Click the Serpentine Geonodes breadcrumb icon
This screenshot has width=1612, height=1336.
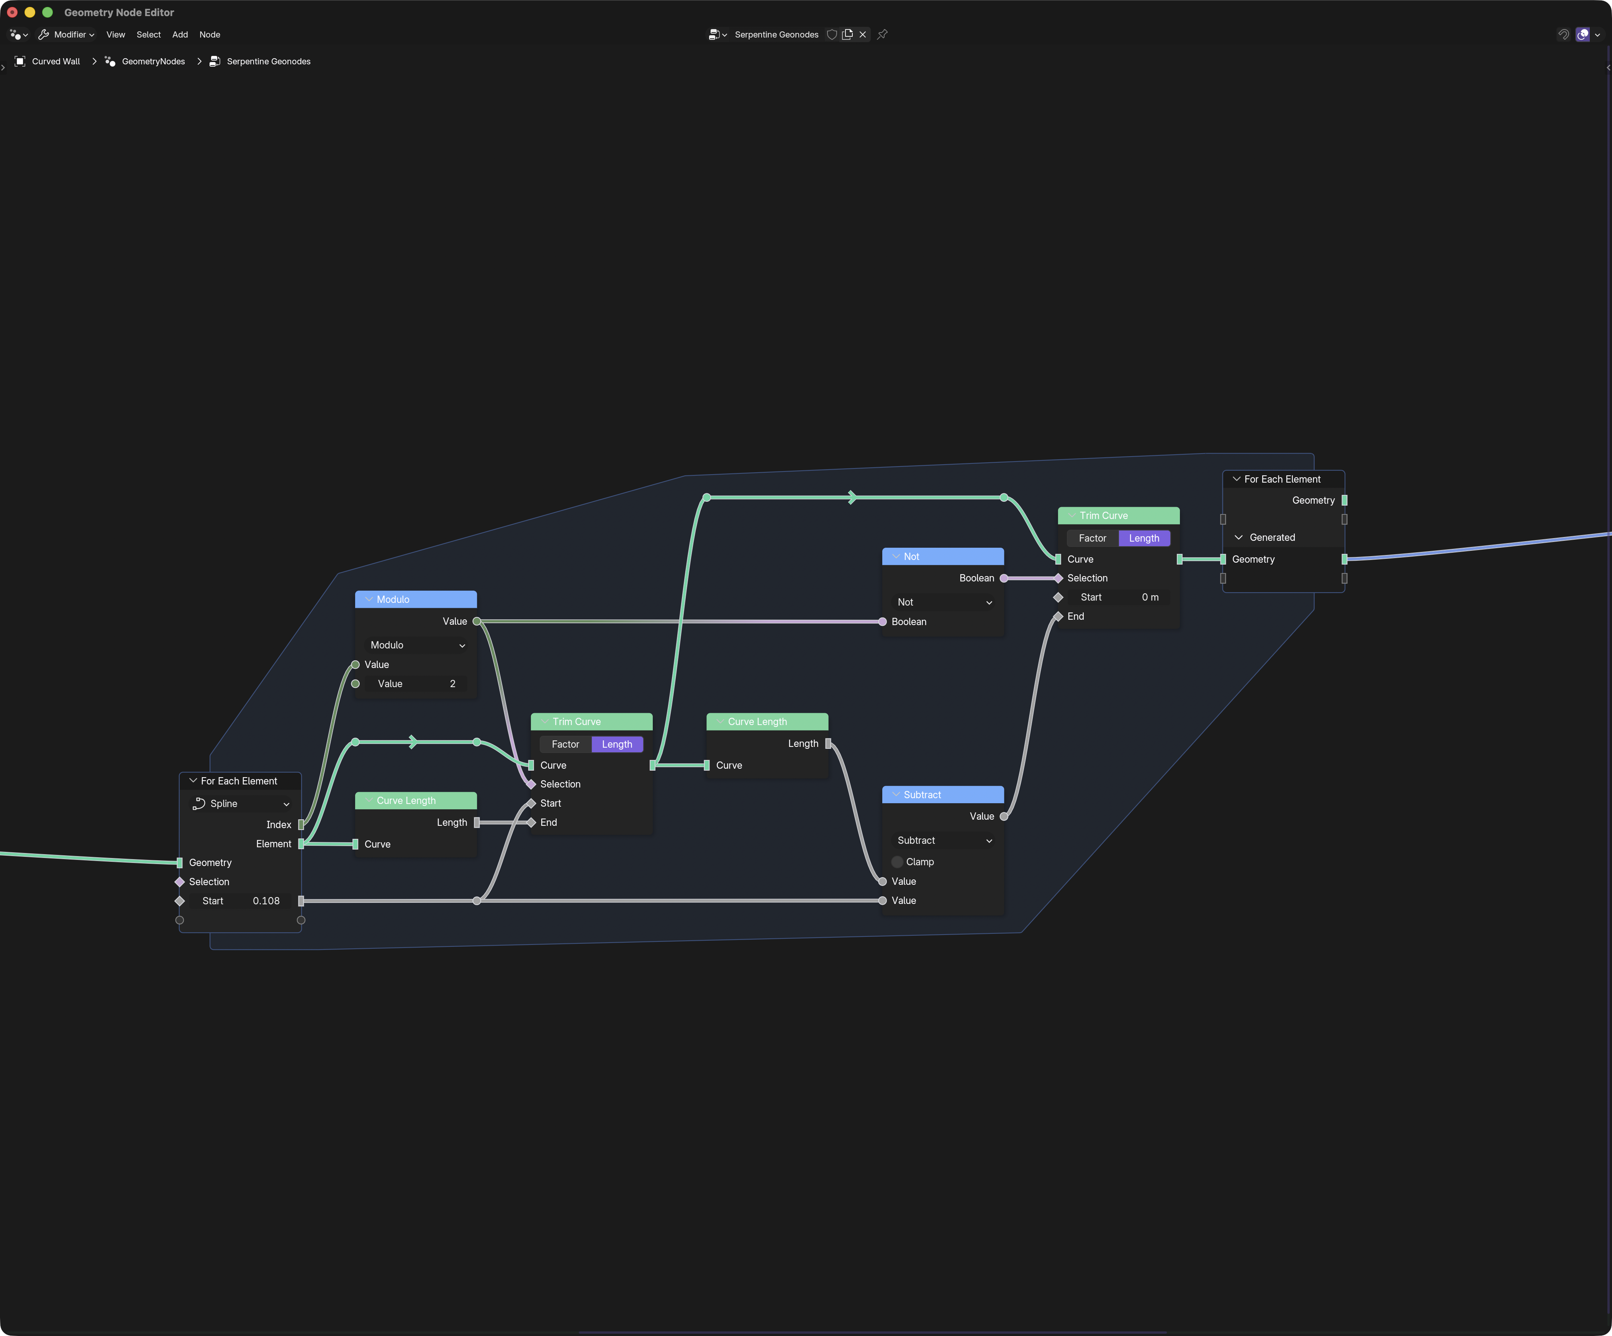[215, 61]
